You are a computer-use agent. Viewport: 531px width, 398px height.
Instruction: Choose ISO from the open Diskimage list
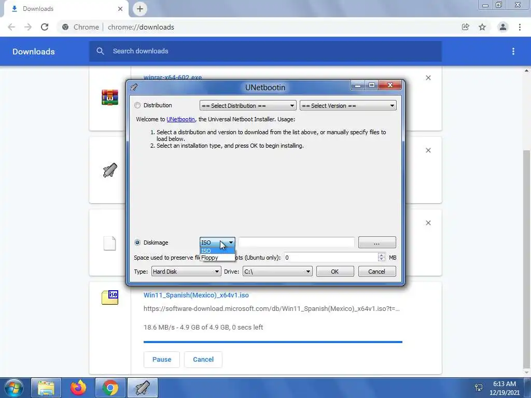tap(217, 251)
